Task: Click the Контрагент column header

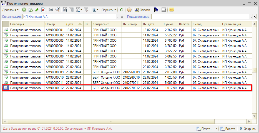Action: (x=107, y=24)
